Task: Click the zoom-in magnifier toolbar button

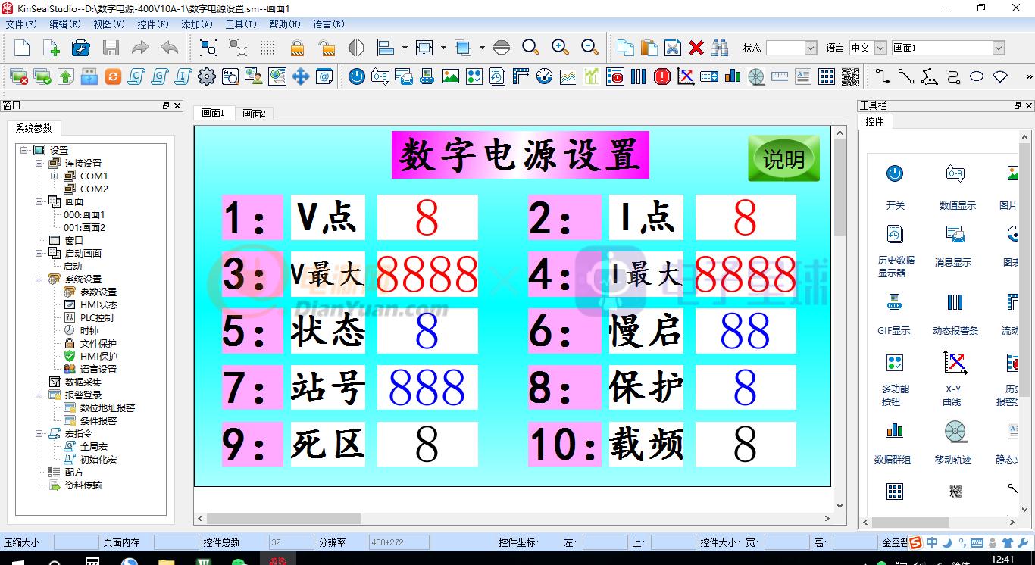Action: coord(561,47)
